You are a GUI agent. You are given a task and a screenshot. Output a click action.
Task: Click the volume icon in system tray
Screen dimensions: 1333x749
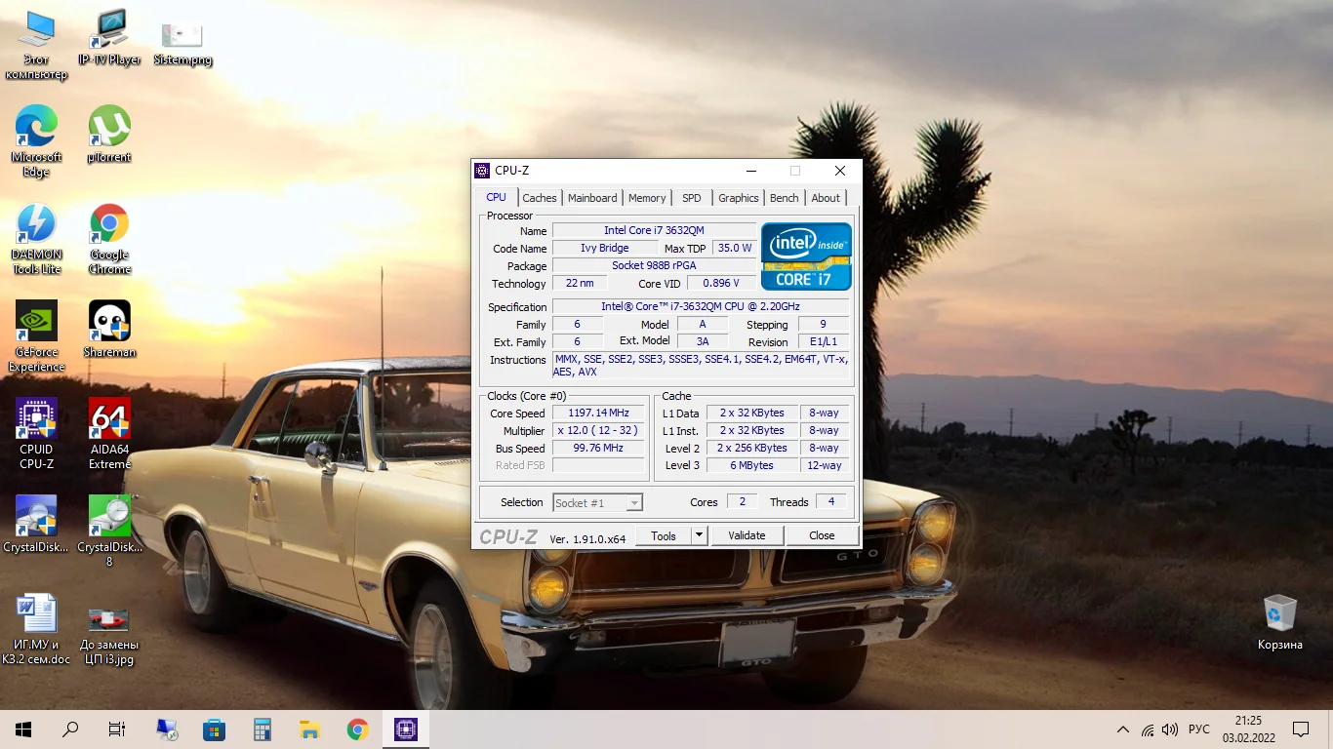coord(1170,729)
